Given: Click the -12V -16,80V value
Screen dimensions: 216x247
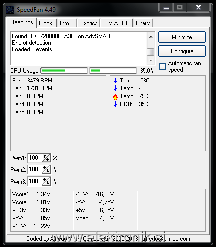Looking at the screenshot, I should point(105,194).
